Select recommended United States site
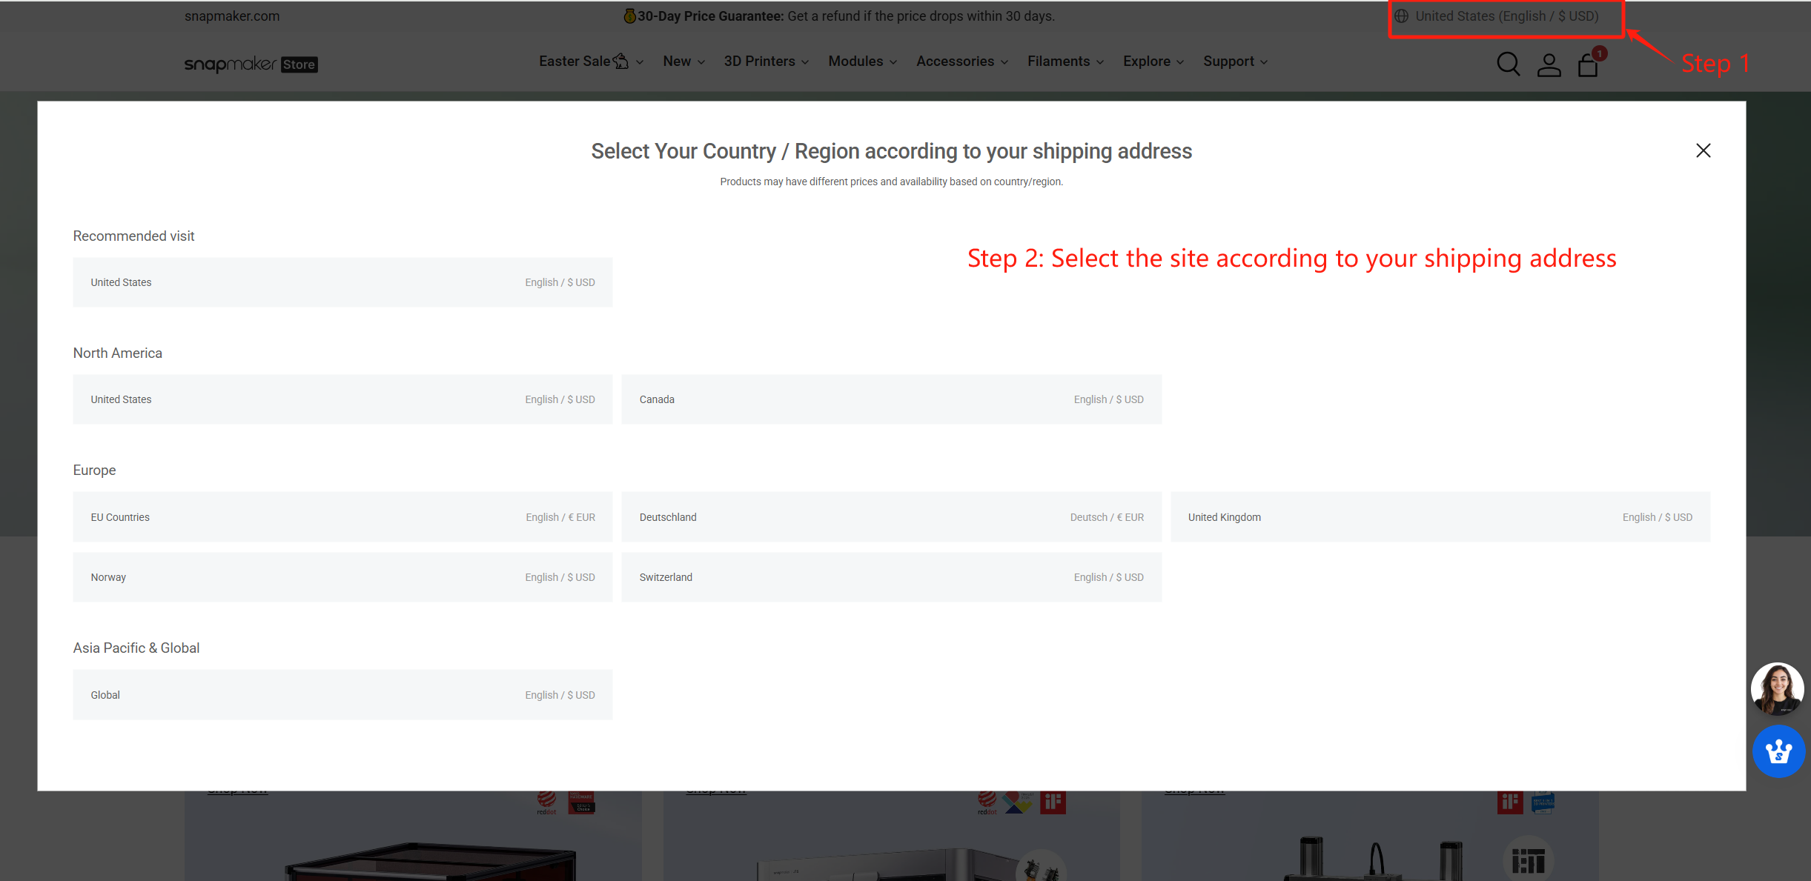 tap(342, 282)
